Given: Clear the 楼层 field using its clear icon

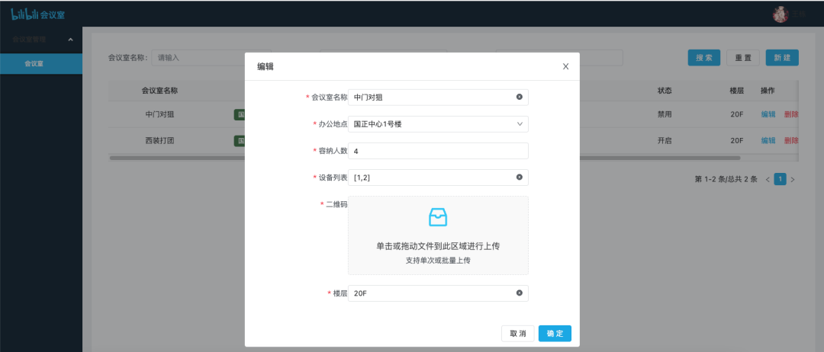Looking at the screenshot, I should [x=520, y=293].
